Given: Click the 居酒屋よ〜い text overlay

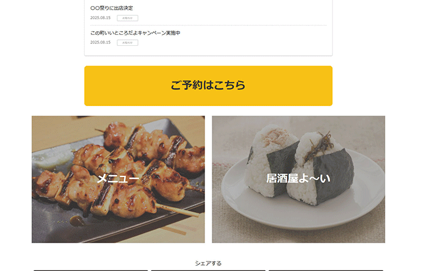Looking at the screenshot, I should pyautogui.click(x=298, y=178).
